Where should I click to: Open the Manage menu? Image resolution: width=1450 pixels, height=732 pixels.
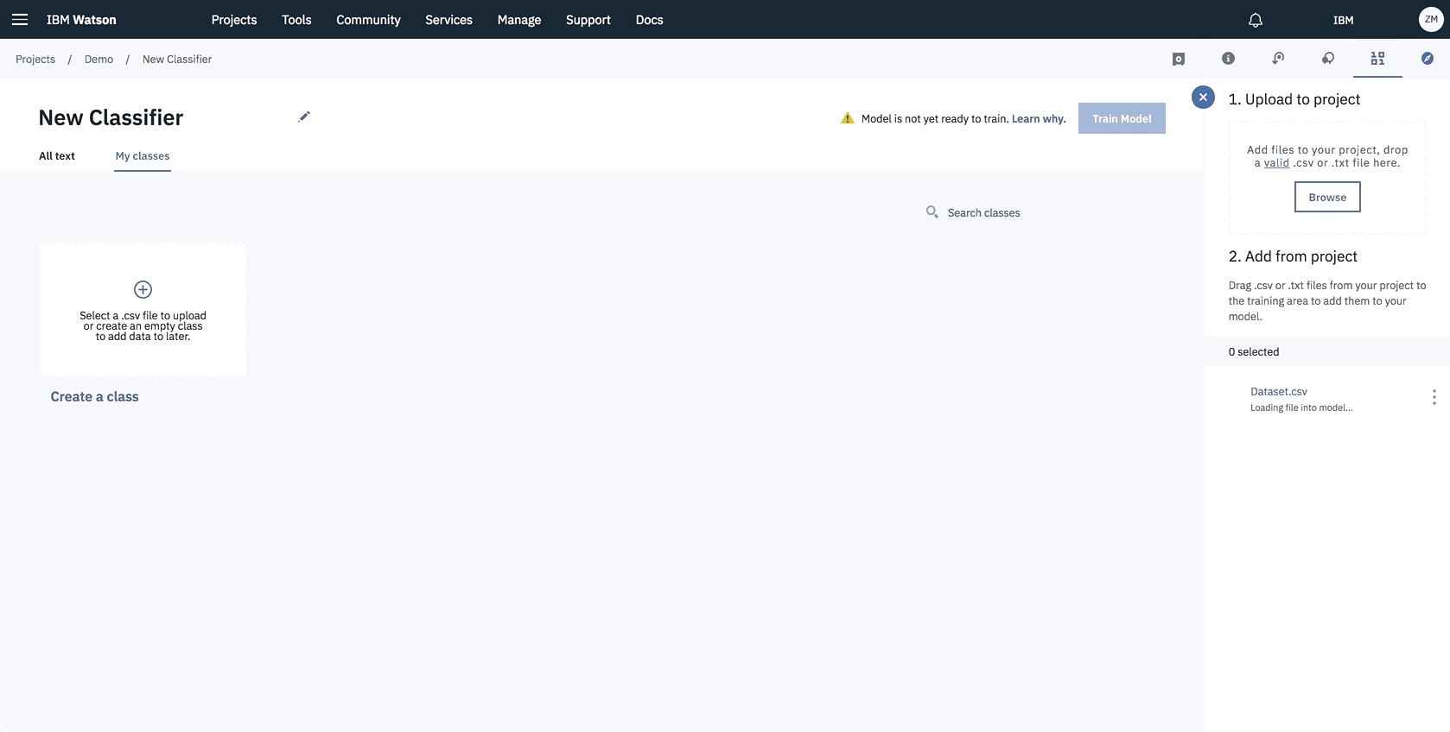point(519,20)
